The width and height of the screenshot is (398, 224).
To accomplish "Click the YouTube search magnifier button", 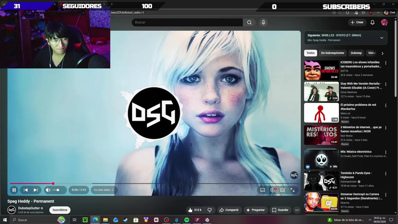I will click(x=249, y=22).
